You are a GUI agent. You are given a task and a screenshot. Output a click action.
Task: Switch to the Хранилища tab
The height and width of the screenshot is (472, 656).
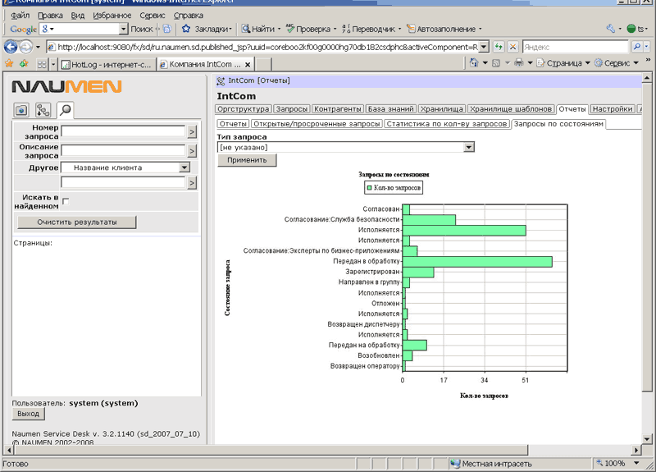(x=442, y=109)
